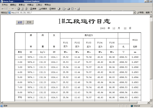Expand the Mail icon dropdown arrow
Screen dimensions: 153x108
pos(66,9)
